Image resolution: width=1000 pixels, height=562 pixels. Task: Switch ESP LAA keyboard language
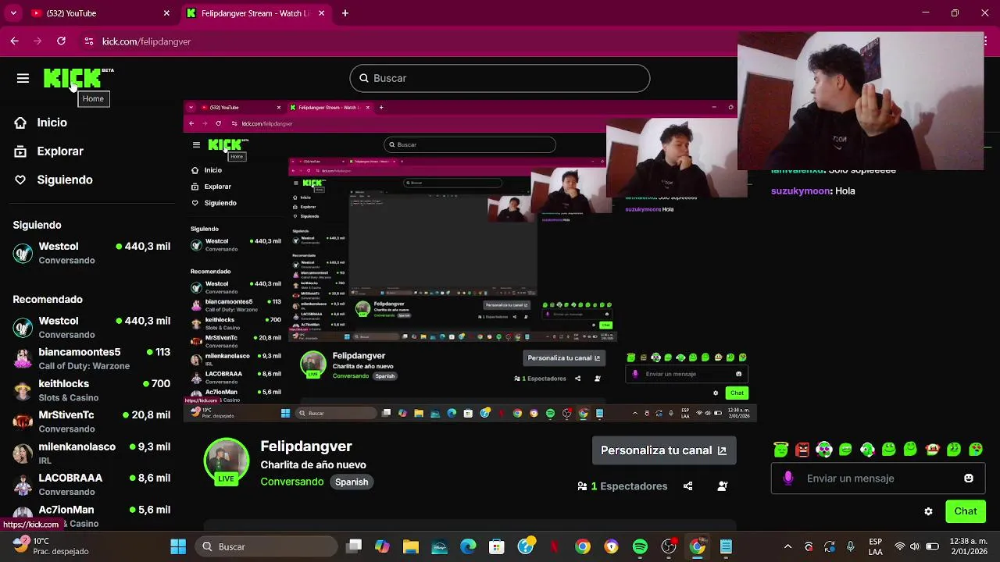876,546
